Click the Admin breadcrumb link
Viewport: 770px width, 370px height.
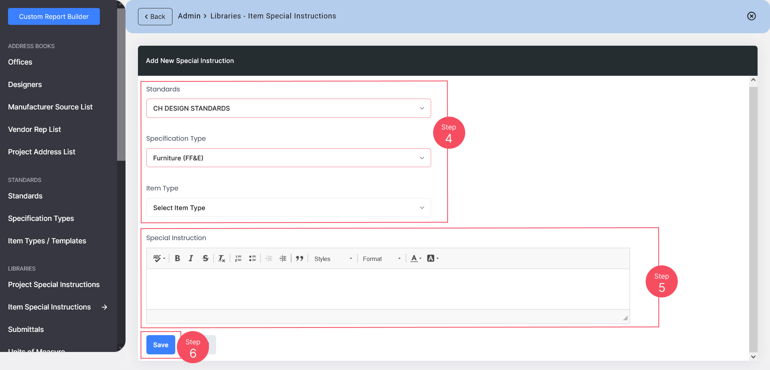coord(189,16)
